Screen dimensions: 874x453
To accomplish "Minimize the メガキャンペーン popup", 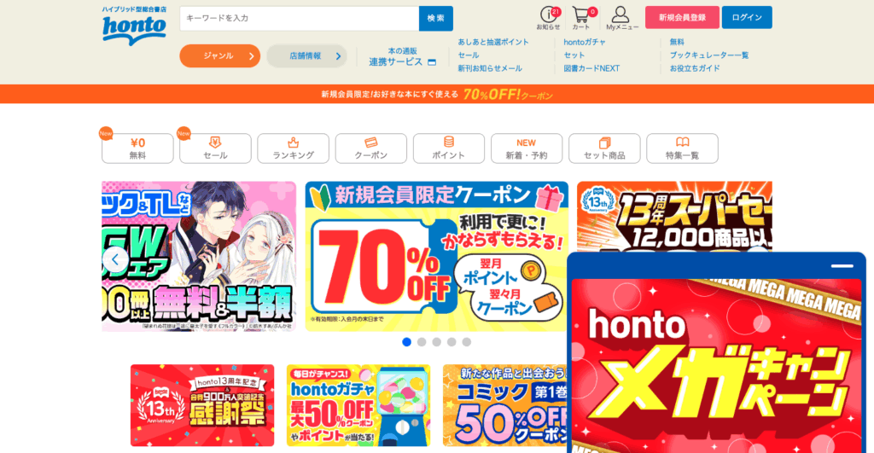I will 842,266.
